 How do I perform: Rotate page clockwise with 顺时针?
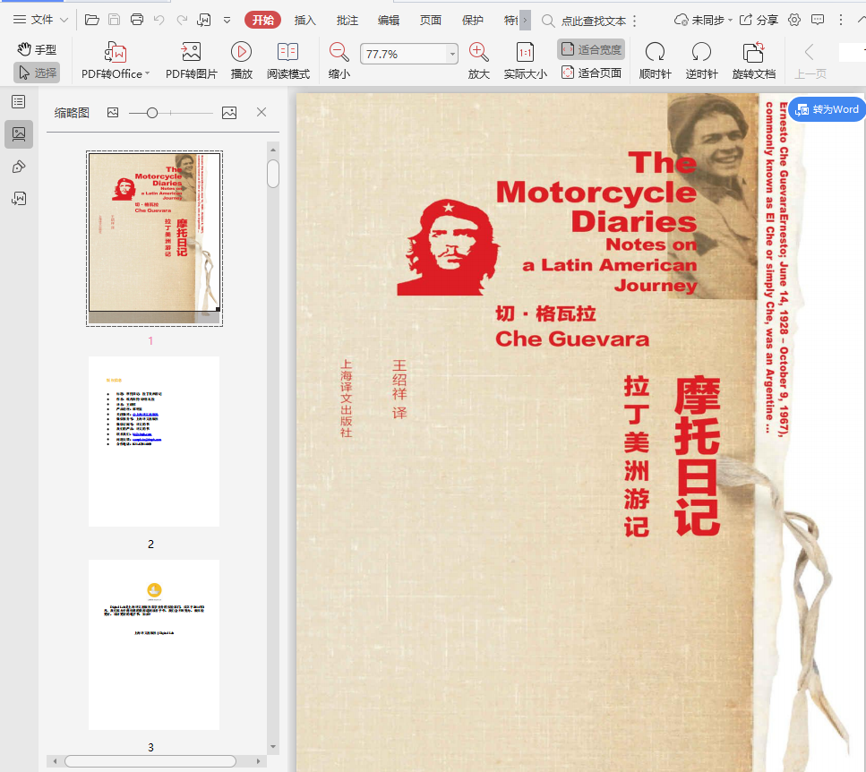(655, 53)
